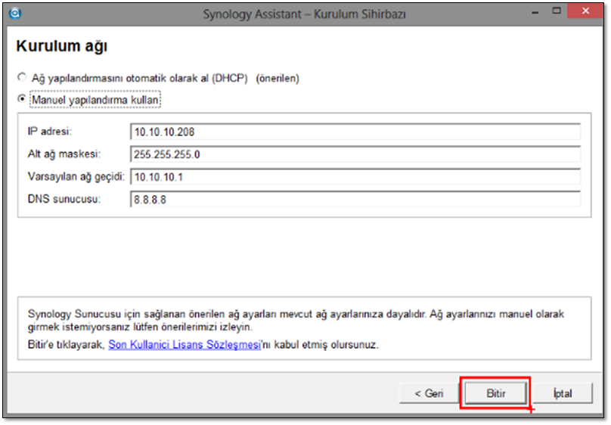This screenshot has height=425, width=611.
Task: Click the window title Synology Assistant – Kurulum Sihirbazı
Action: pyautogui.click(x=304, y=14)
